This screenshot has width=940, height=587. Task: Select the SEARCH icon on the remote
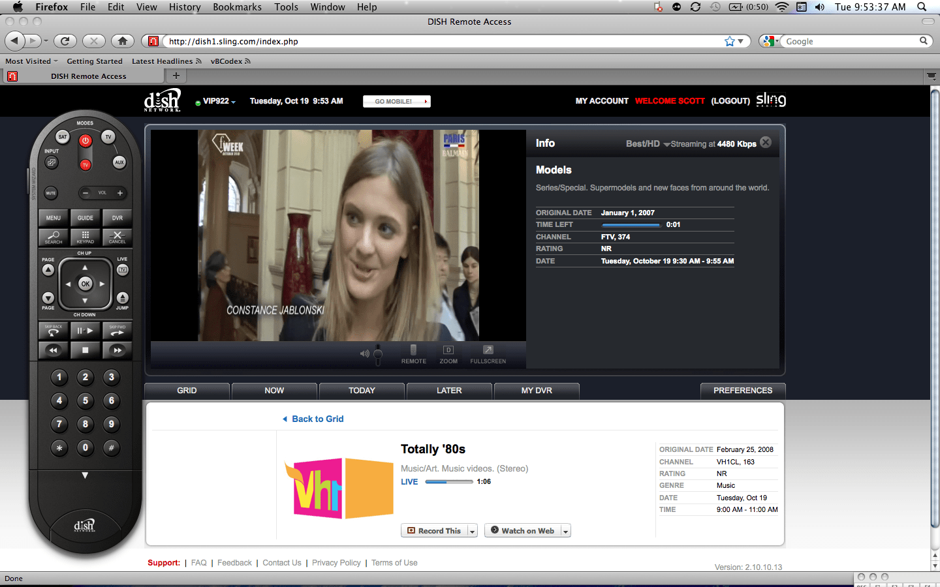[x=54, y=237]
